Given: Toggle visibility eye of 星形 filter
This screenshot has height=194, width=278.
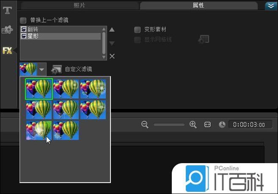Looking at the screenshot, I should click(24, 36).
